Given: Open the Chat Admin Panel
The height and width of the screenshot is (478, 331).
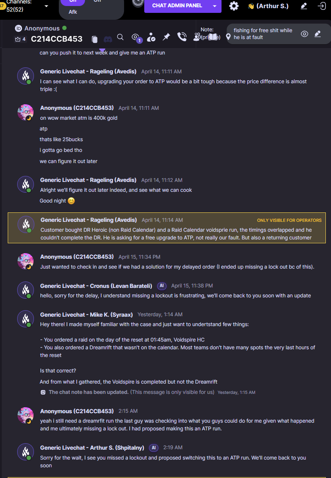Looking at the screenshot, I should [x=177, y=6].
